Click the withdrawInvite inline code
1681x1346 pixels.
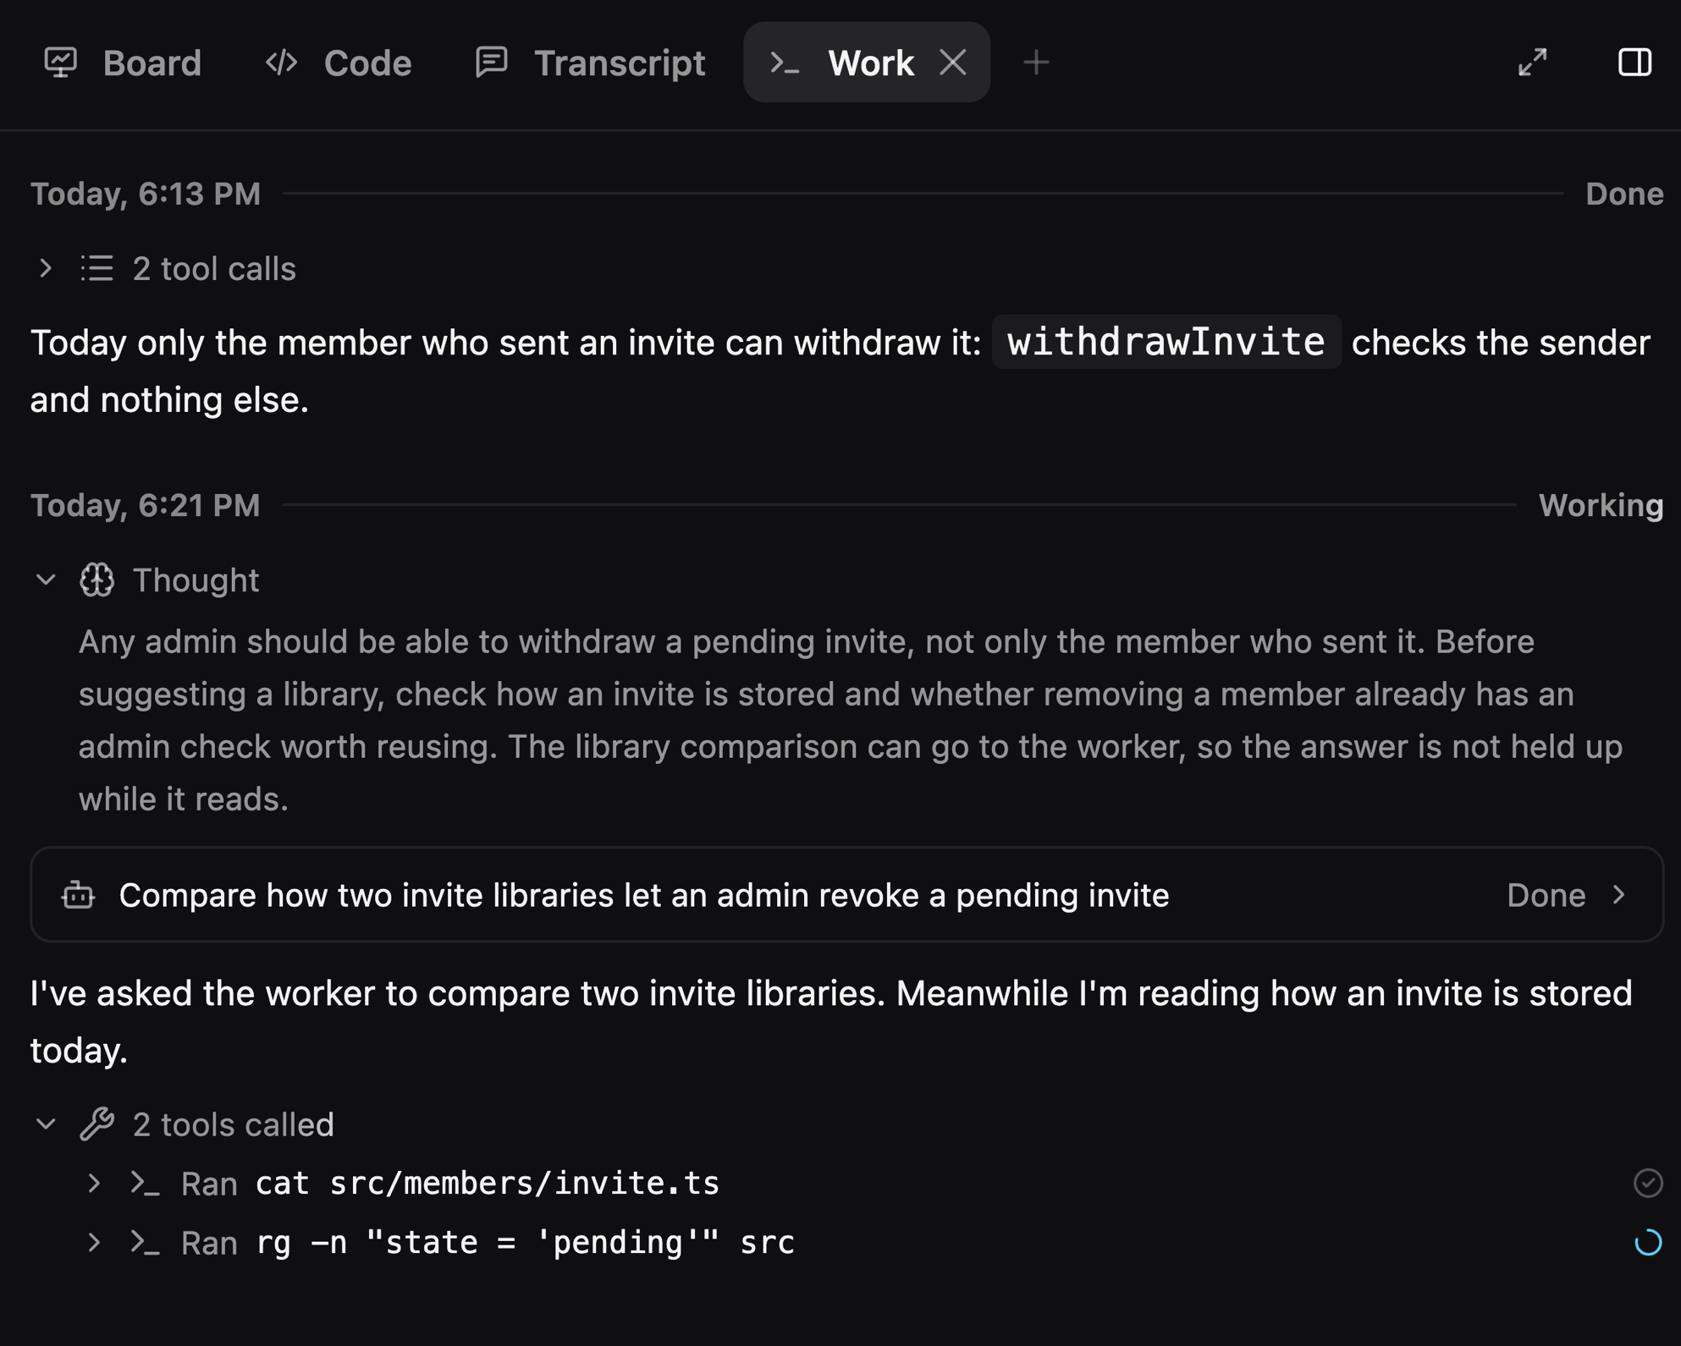[1166, 342]
